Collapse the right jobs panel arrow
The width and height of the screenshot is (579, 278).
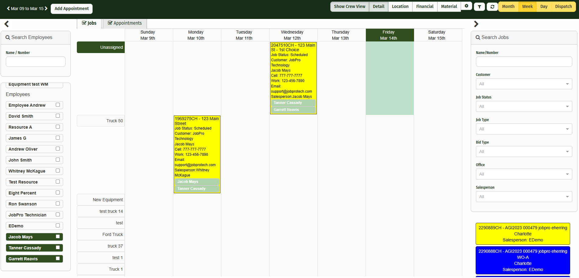(476, 24)
